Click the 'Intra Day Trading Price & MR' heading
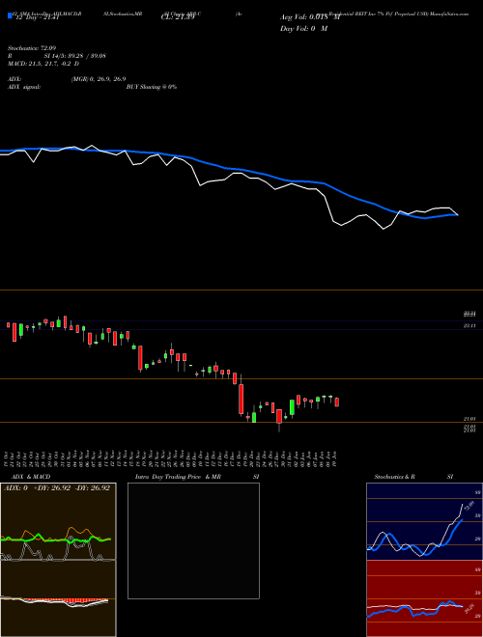This screenshot has width=483, height=637. [178, 477]
